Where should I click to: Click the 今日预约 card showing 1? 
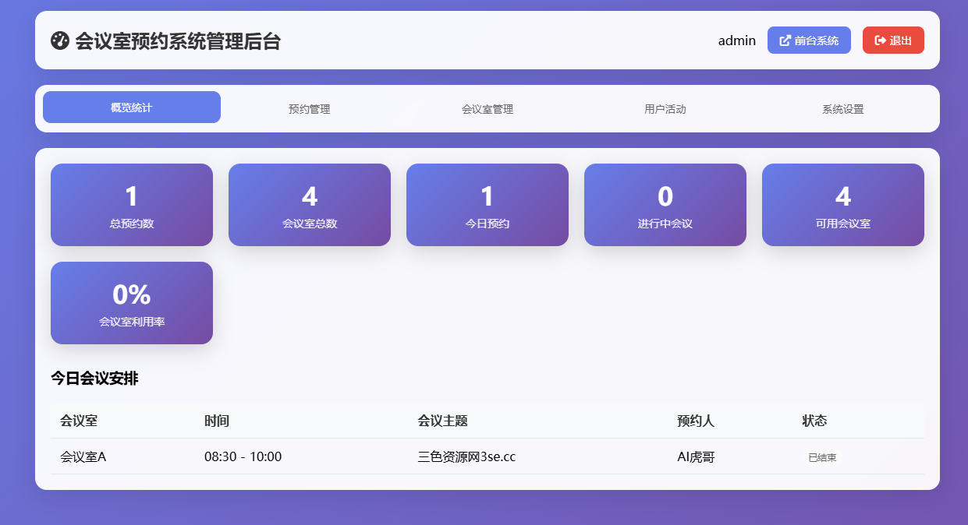pos(487,204)
